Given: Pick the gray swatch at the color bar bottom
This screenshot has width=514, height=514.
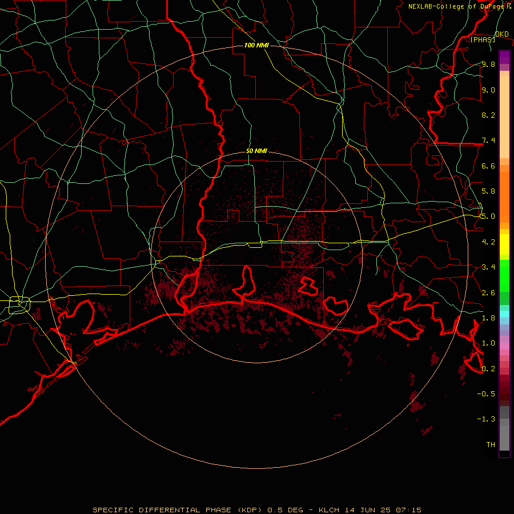Looking at the screenshot, I should (x=504, y=438).
